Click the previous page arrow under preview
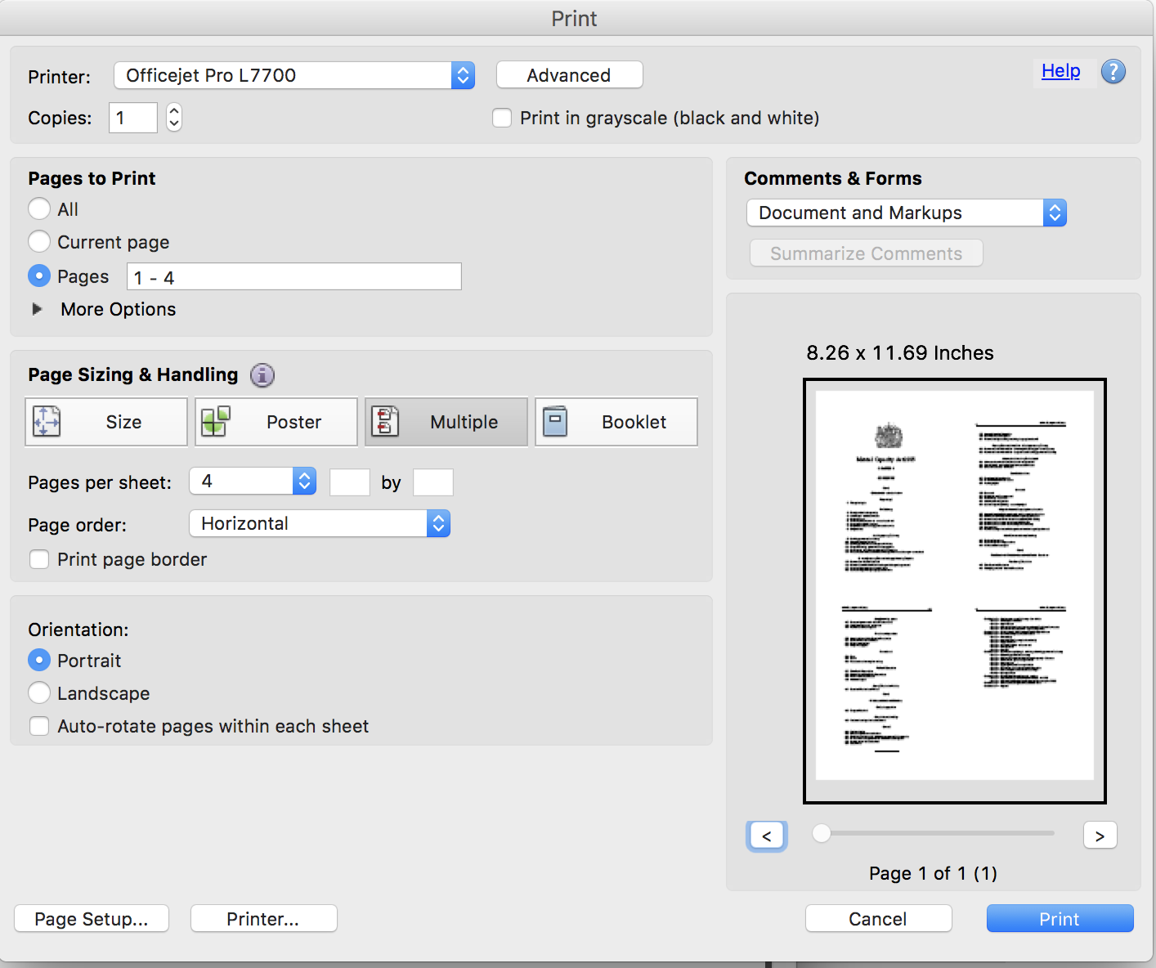This screenshot has width=1156, height=968. (766, 835)
